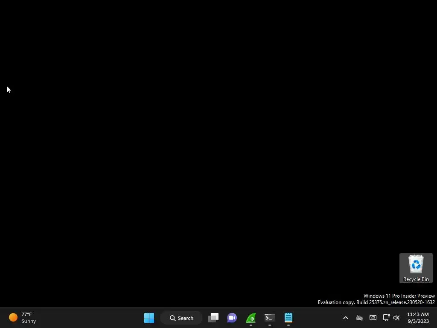Open the touch keyboard tray icon
This screenshot has height=328, width=437.
(373, 318)
